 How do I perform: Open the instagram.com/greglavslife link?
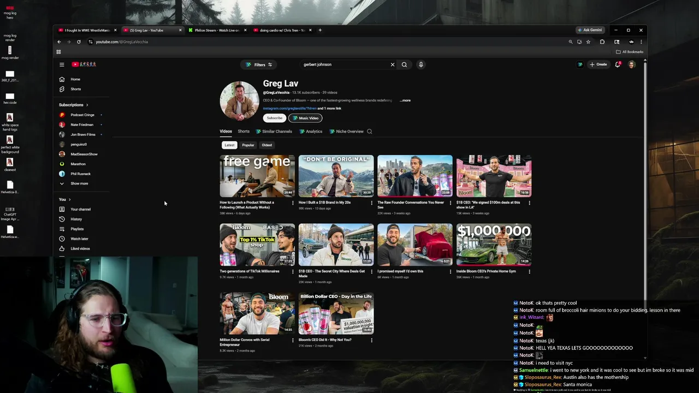(289, 108)
